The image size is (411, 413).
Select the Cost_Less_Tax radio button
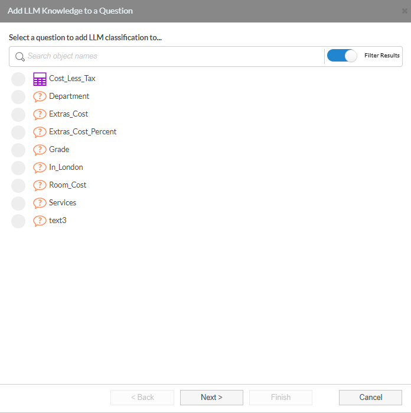tap(18, 79)
